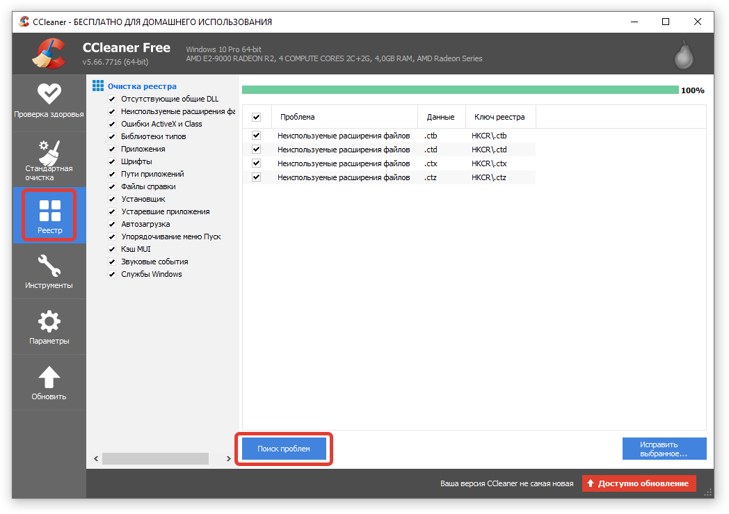
Task: Sort results by the 'Проблема' column header
Action: tap(344, 117)
